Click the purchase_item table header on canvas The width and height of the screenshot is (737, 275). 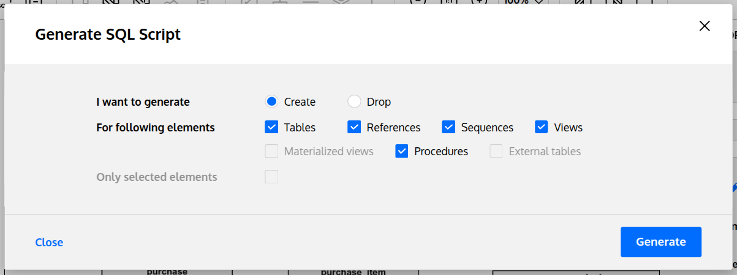353,271
